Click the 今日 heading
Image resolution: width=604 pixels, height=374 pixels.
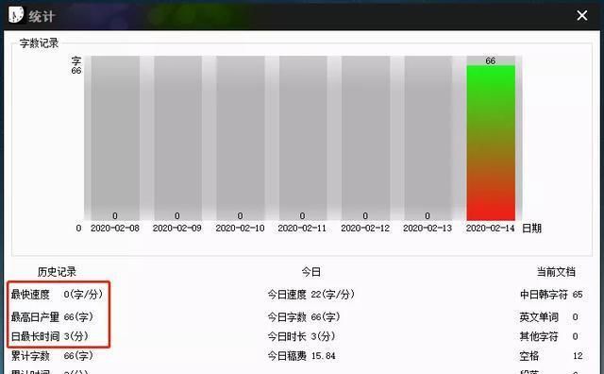point(310,272)
